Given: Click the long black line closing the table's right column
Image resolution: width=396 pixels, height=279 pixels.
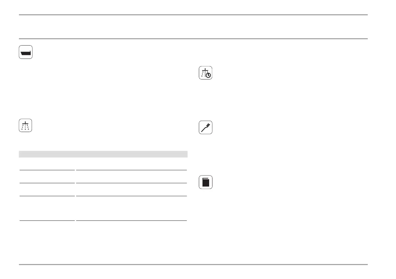Looking at the screenshot, I should coord(131,221).
